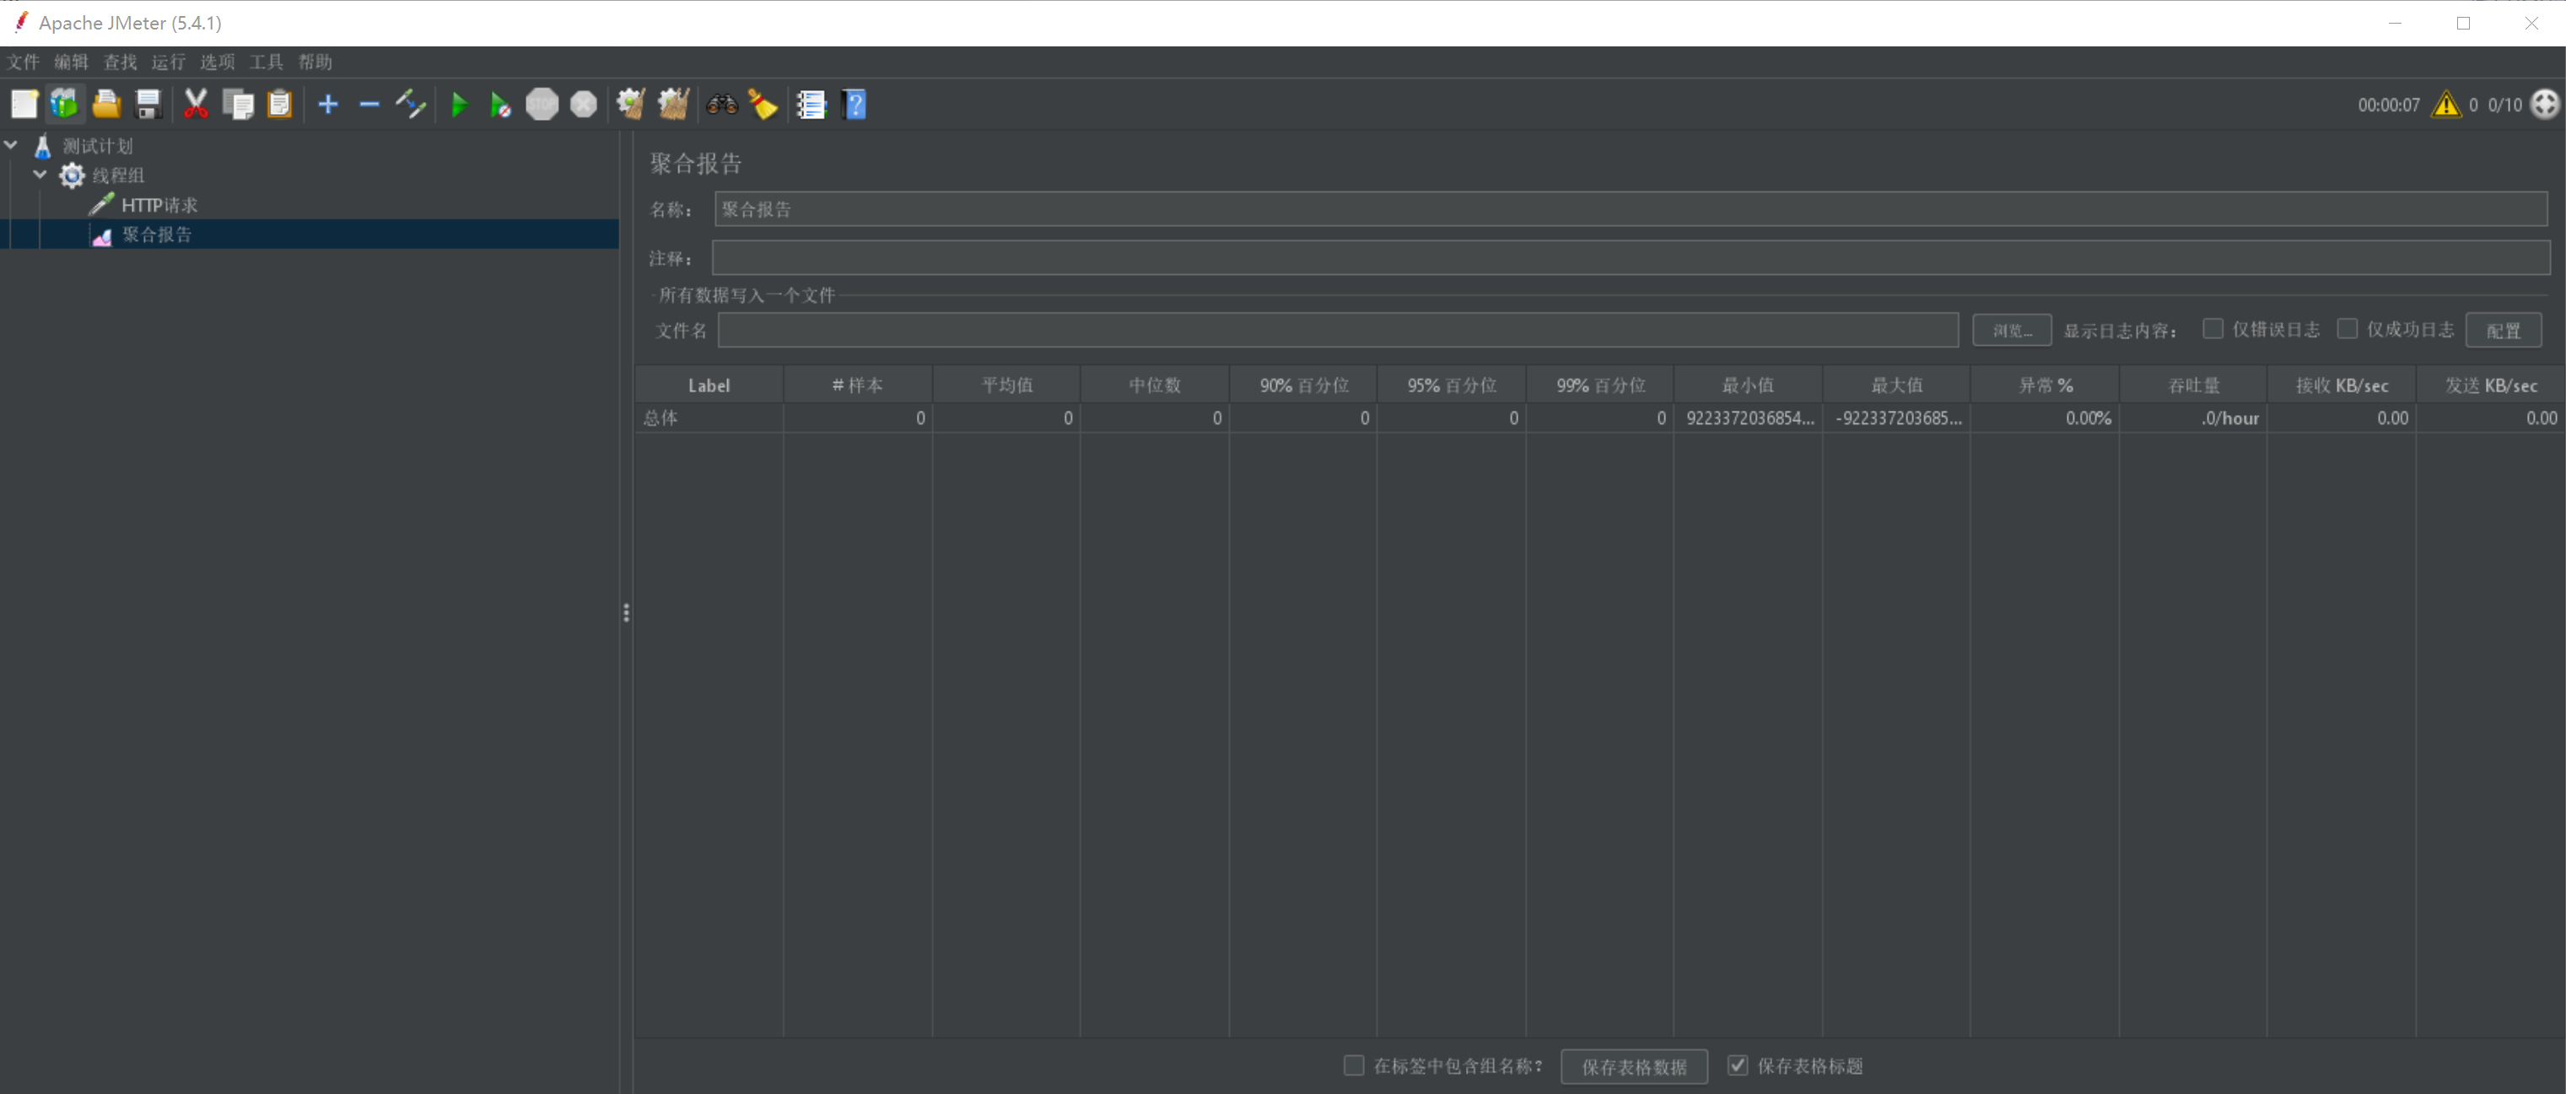Open the 文件 menu
The height and width of the screenshot is (1094, 2566).
click(x=23, y=62)
